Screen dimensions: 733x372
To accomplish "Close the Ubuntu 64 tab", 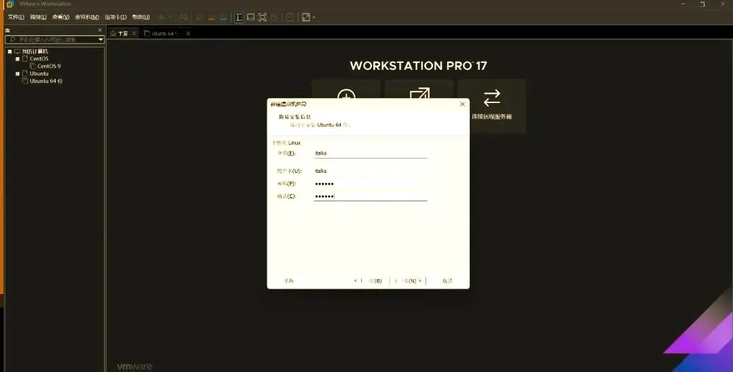I will (x=189, y=34).
